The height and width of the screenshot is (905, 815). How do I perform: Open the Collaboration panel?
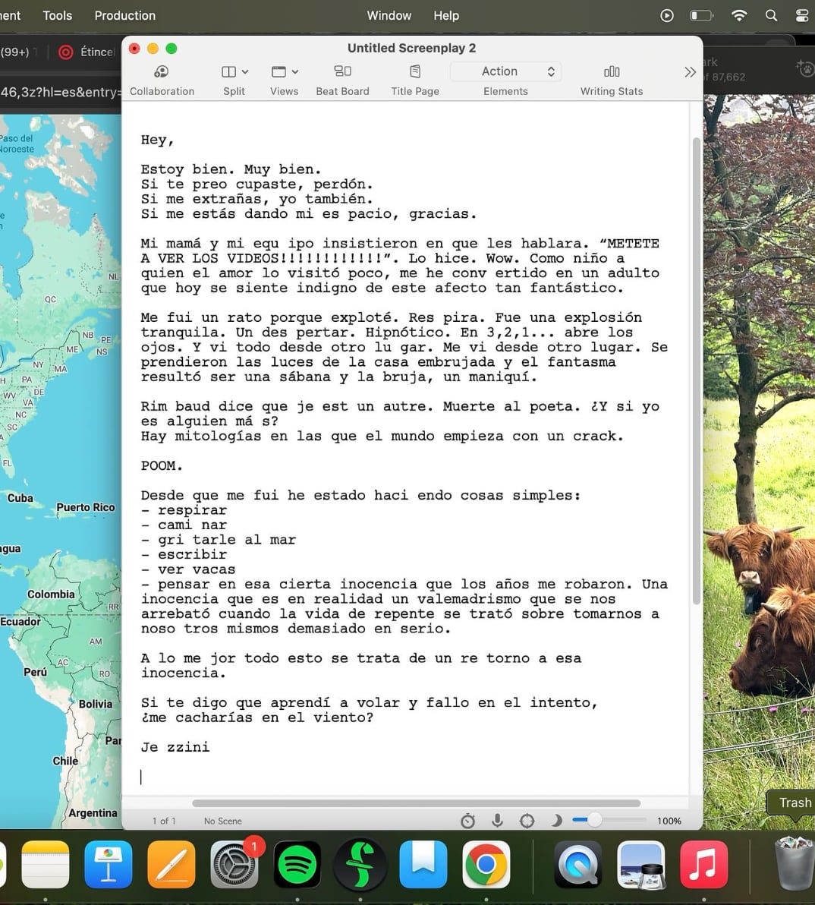coord(161,79)
